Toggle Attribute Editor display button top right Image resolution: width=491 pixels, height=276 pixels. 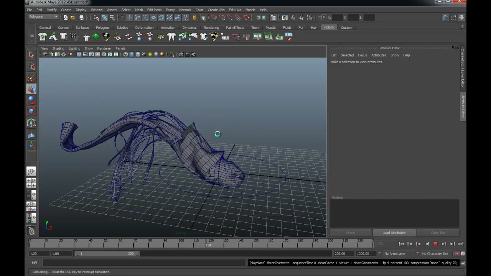[445, 18]
